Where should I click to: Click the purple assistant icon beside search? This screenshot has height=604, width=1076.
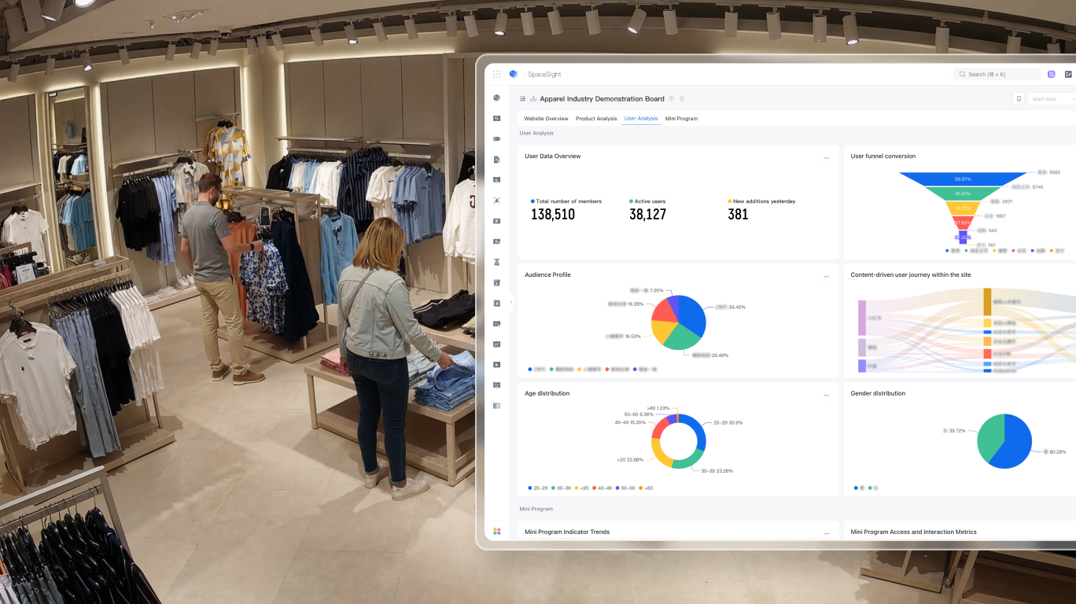pyautogui.click(x=1051, y=74)
